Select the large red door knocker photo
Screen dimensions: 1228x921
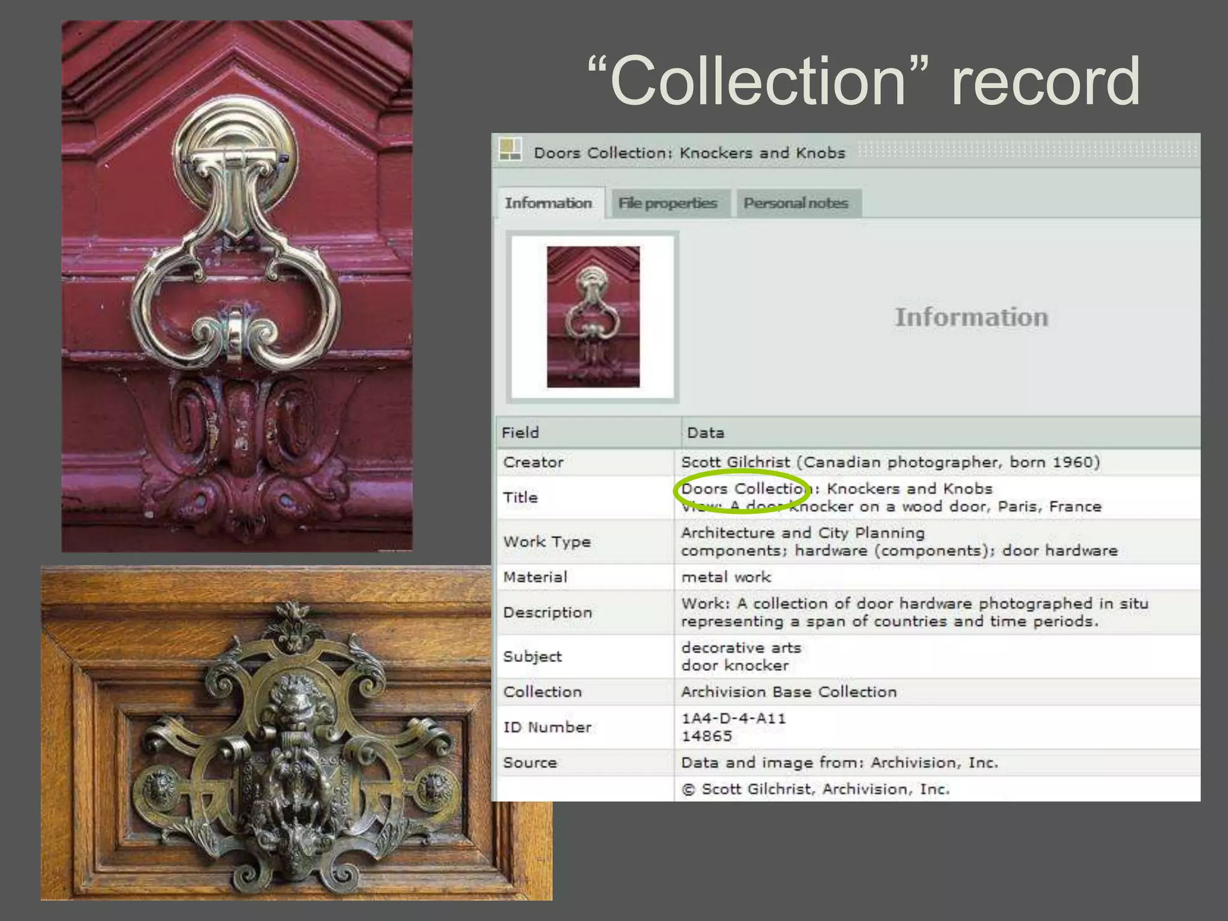point(237,286)
